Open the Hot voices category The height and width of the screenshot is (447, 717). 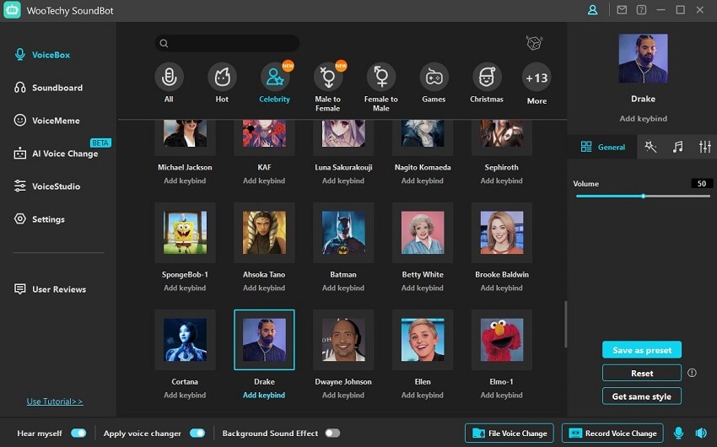[222, 78]
